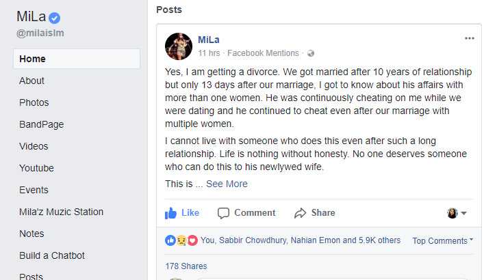484x280 pixels.
Task: Click the Comment speech bubble icon
Action: [223, 213]
